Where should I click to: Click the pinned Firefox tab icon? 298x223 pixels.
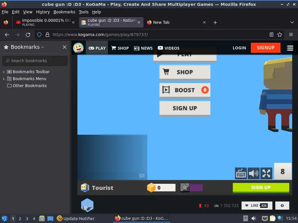(x=6, y=22)
